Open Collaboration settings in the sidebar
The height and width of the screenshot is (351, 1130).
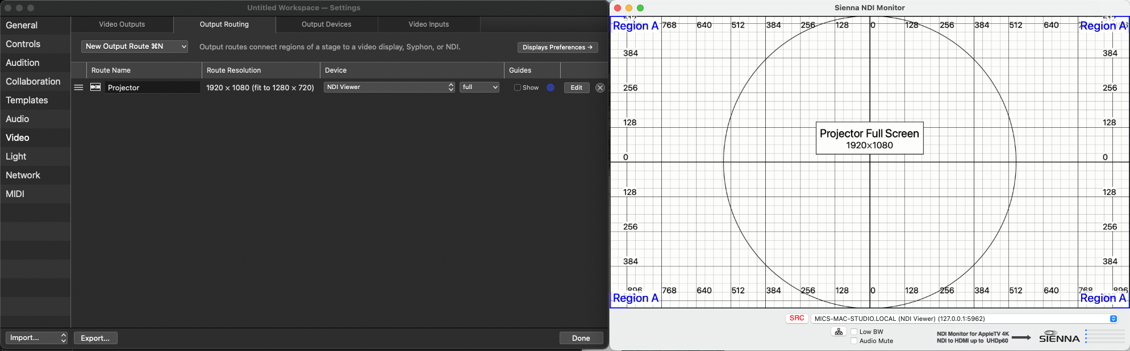point(35,82)
